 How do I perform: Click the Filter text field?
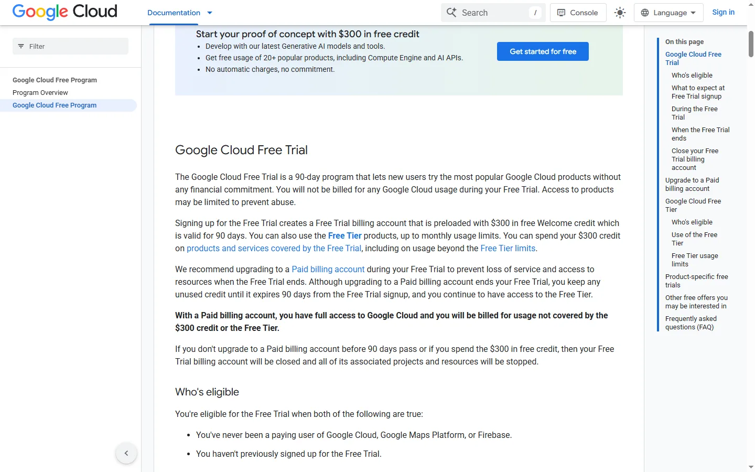click(70, 46)
